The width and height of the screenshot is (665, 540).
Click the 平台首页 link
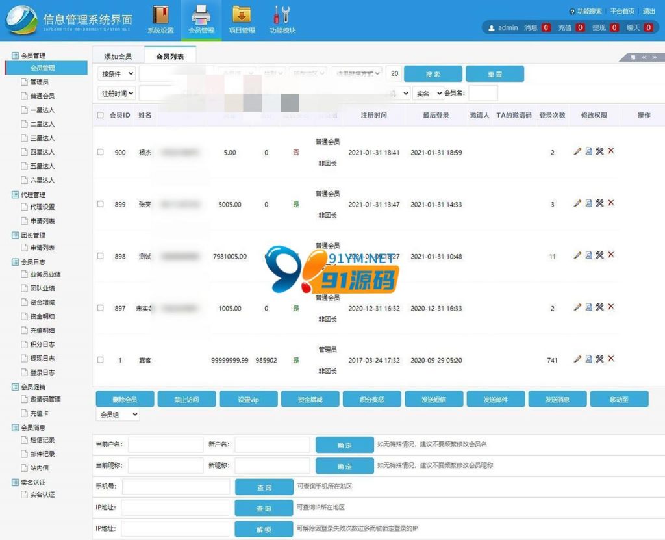(622, 12)
